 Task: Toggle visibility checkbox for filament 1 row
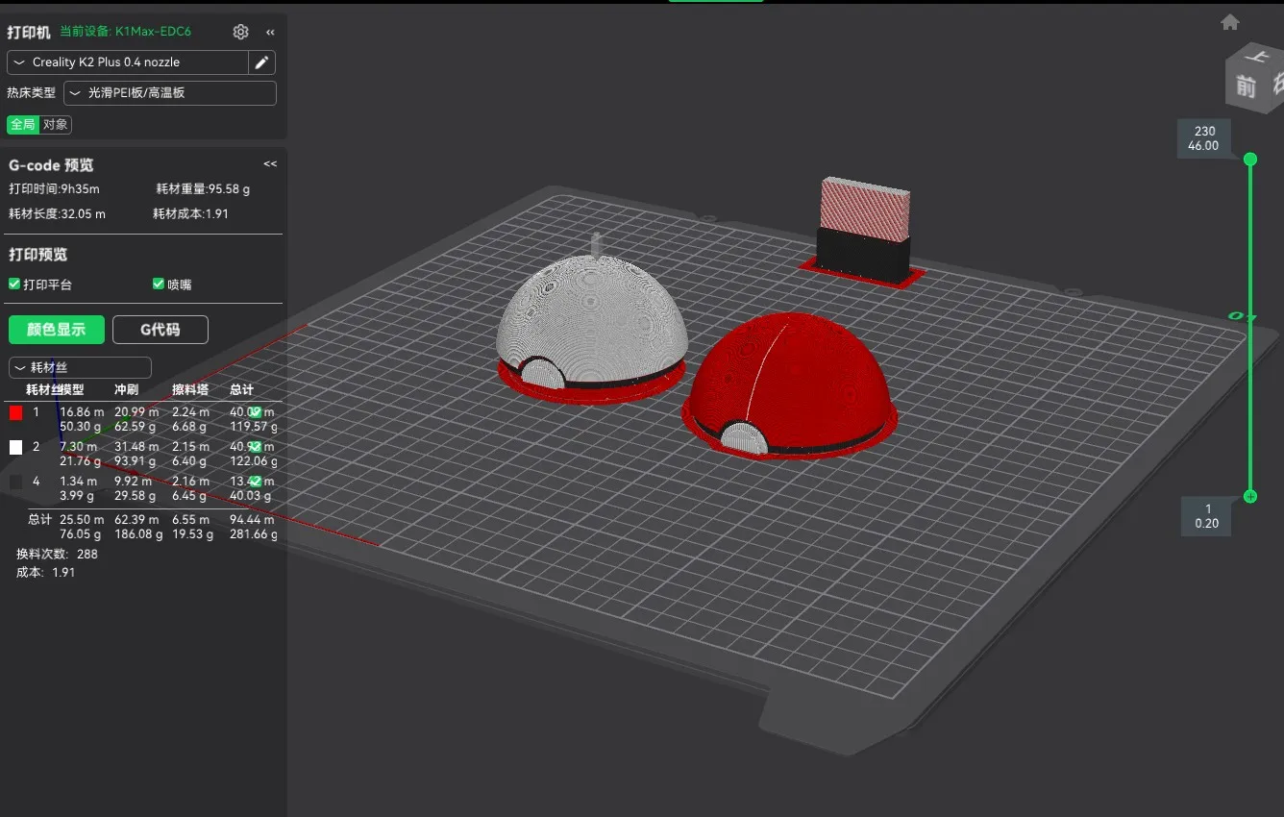[x=256, y=411]
